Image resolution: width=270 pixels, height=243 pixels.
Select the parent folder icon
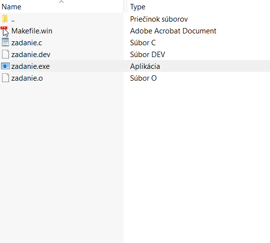point(5,19)
